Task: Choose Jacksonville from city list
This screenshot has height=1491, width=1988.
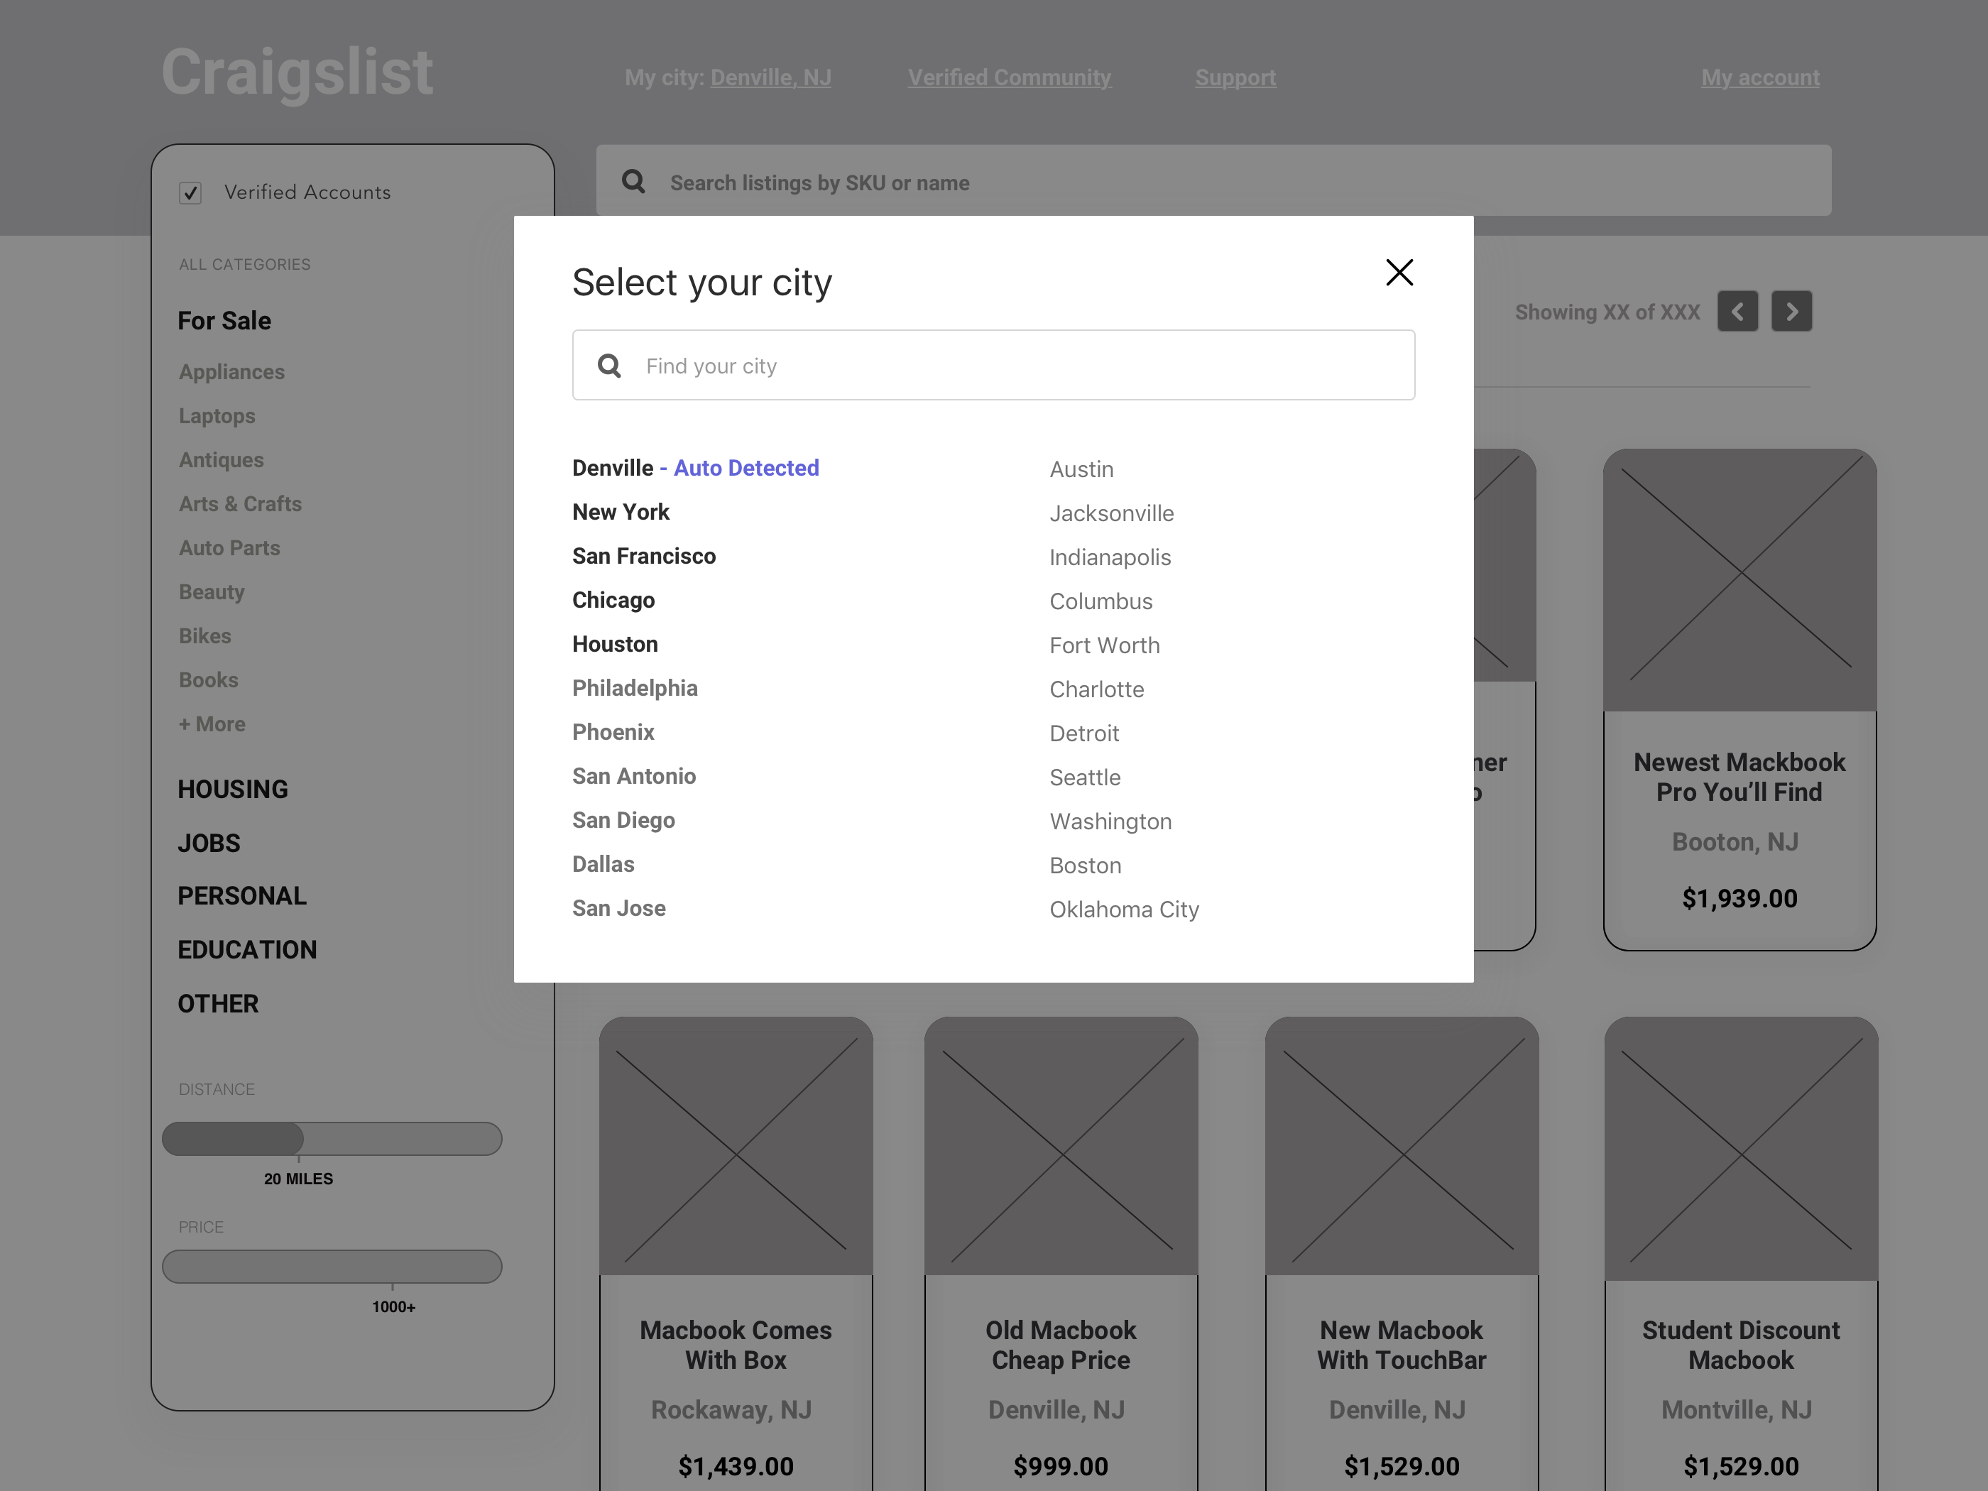Action: [x=1112, y=513]
